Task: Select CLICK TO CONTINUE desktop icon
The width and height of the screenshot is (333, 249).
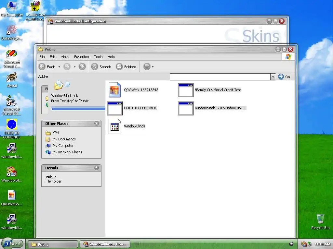Action: click(x=12, y=129)
